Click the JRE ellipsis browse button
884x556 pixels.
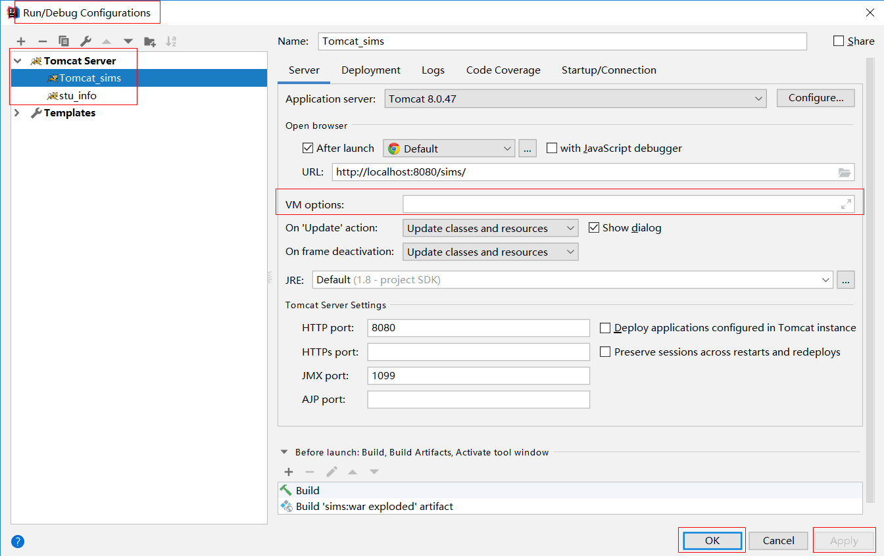click(846, 280)
